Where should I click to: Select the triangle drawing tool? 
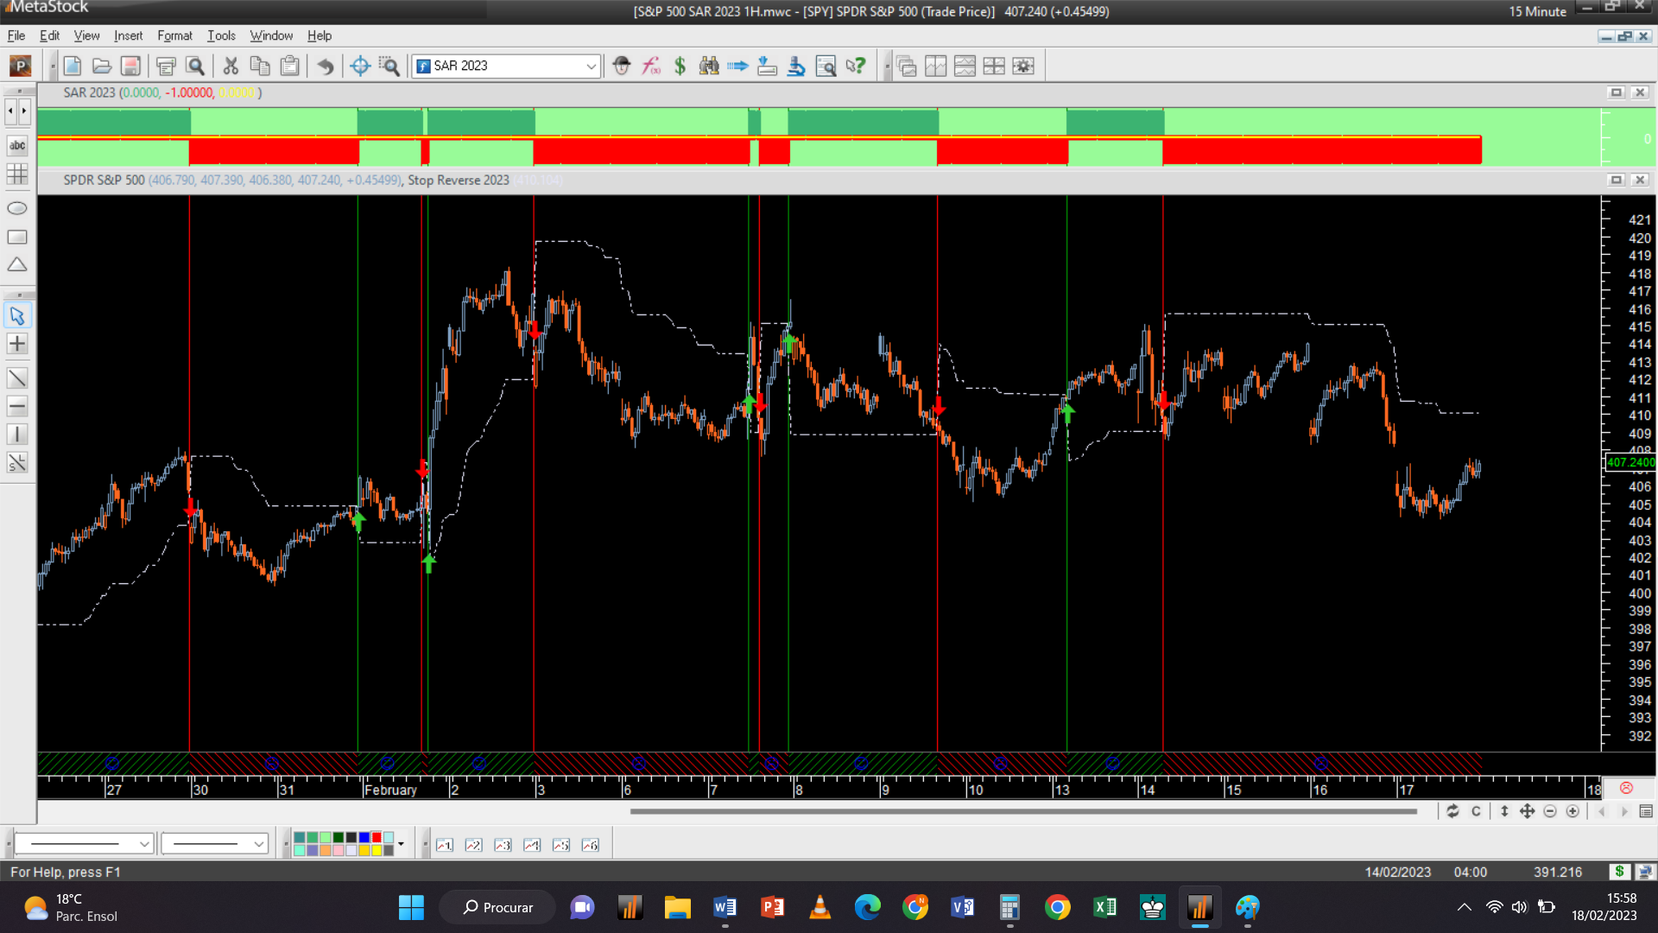(17, 265)
